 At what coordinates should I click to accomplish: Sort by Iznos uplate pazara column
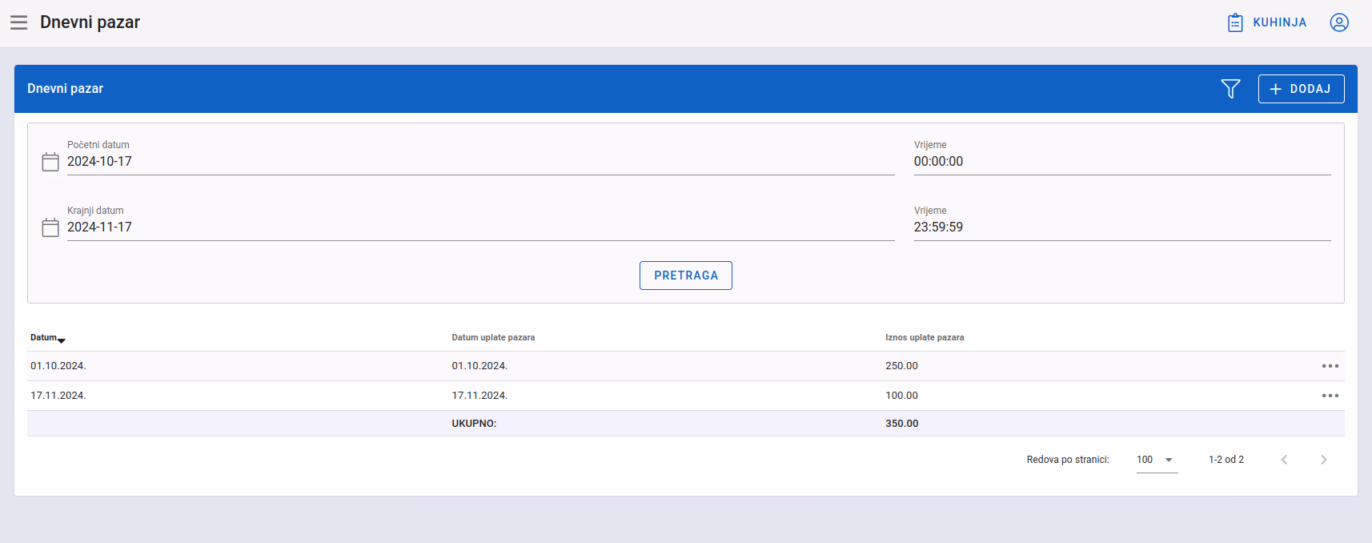point(925,338)
